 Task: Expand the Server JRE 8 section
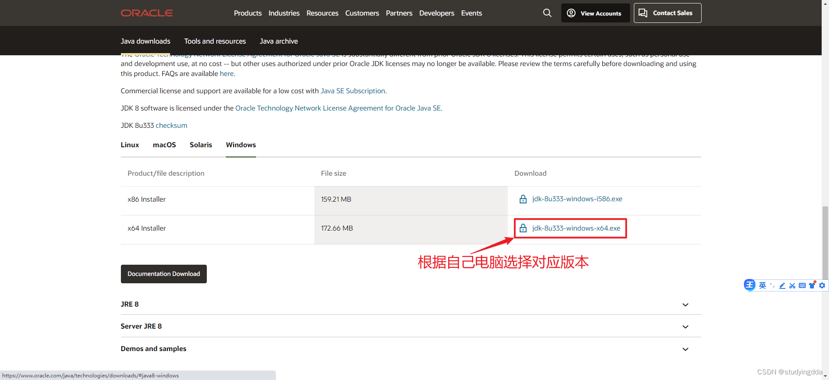coord(411,326)
